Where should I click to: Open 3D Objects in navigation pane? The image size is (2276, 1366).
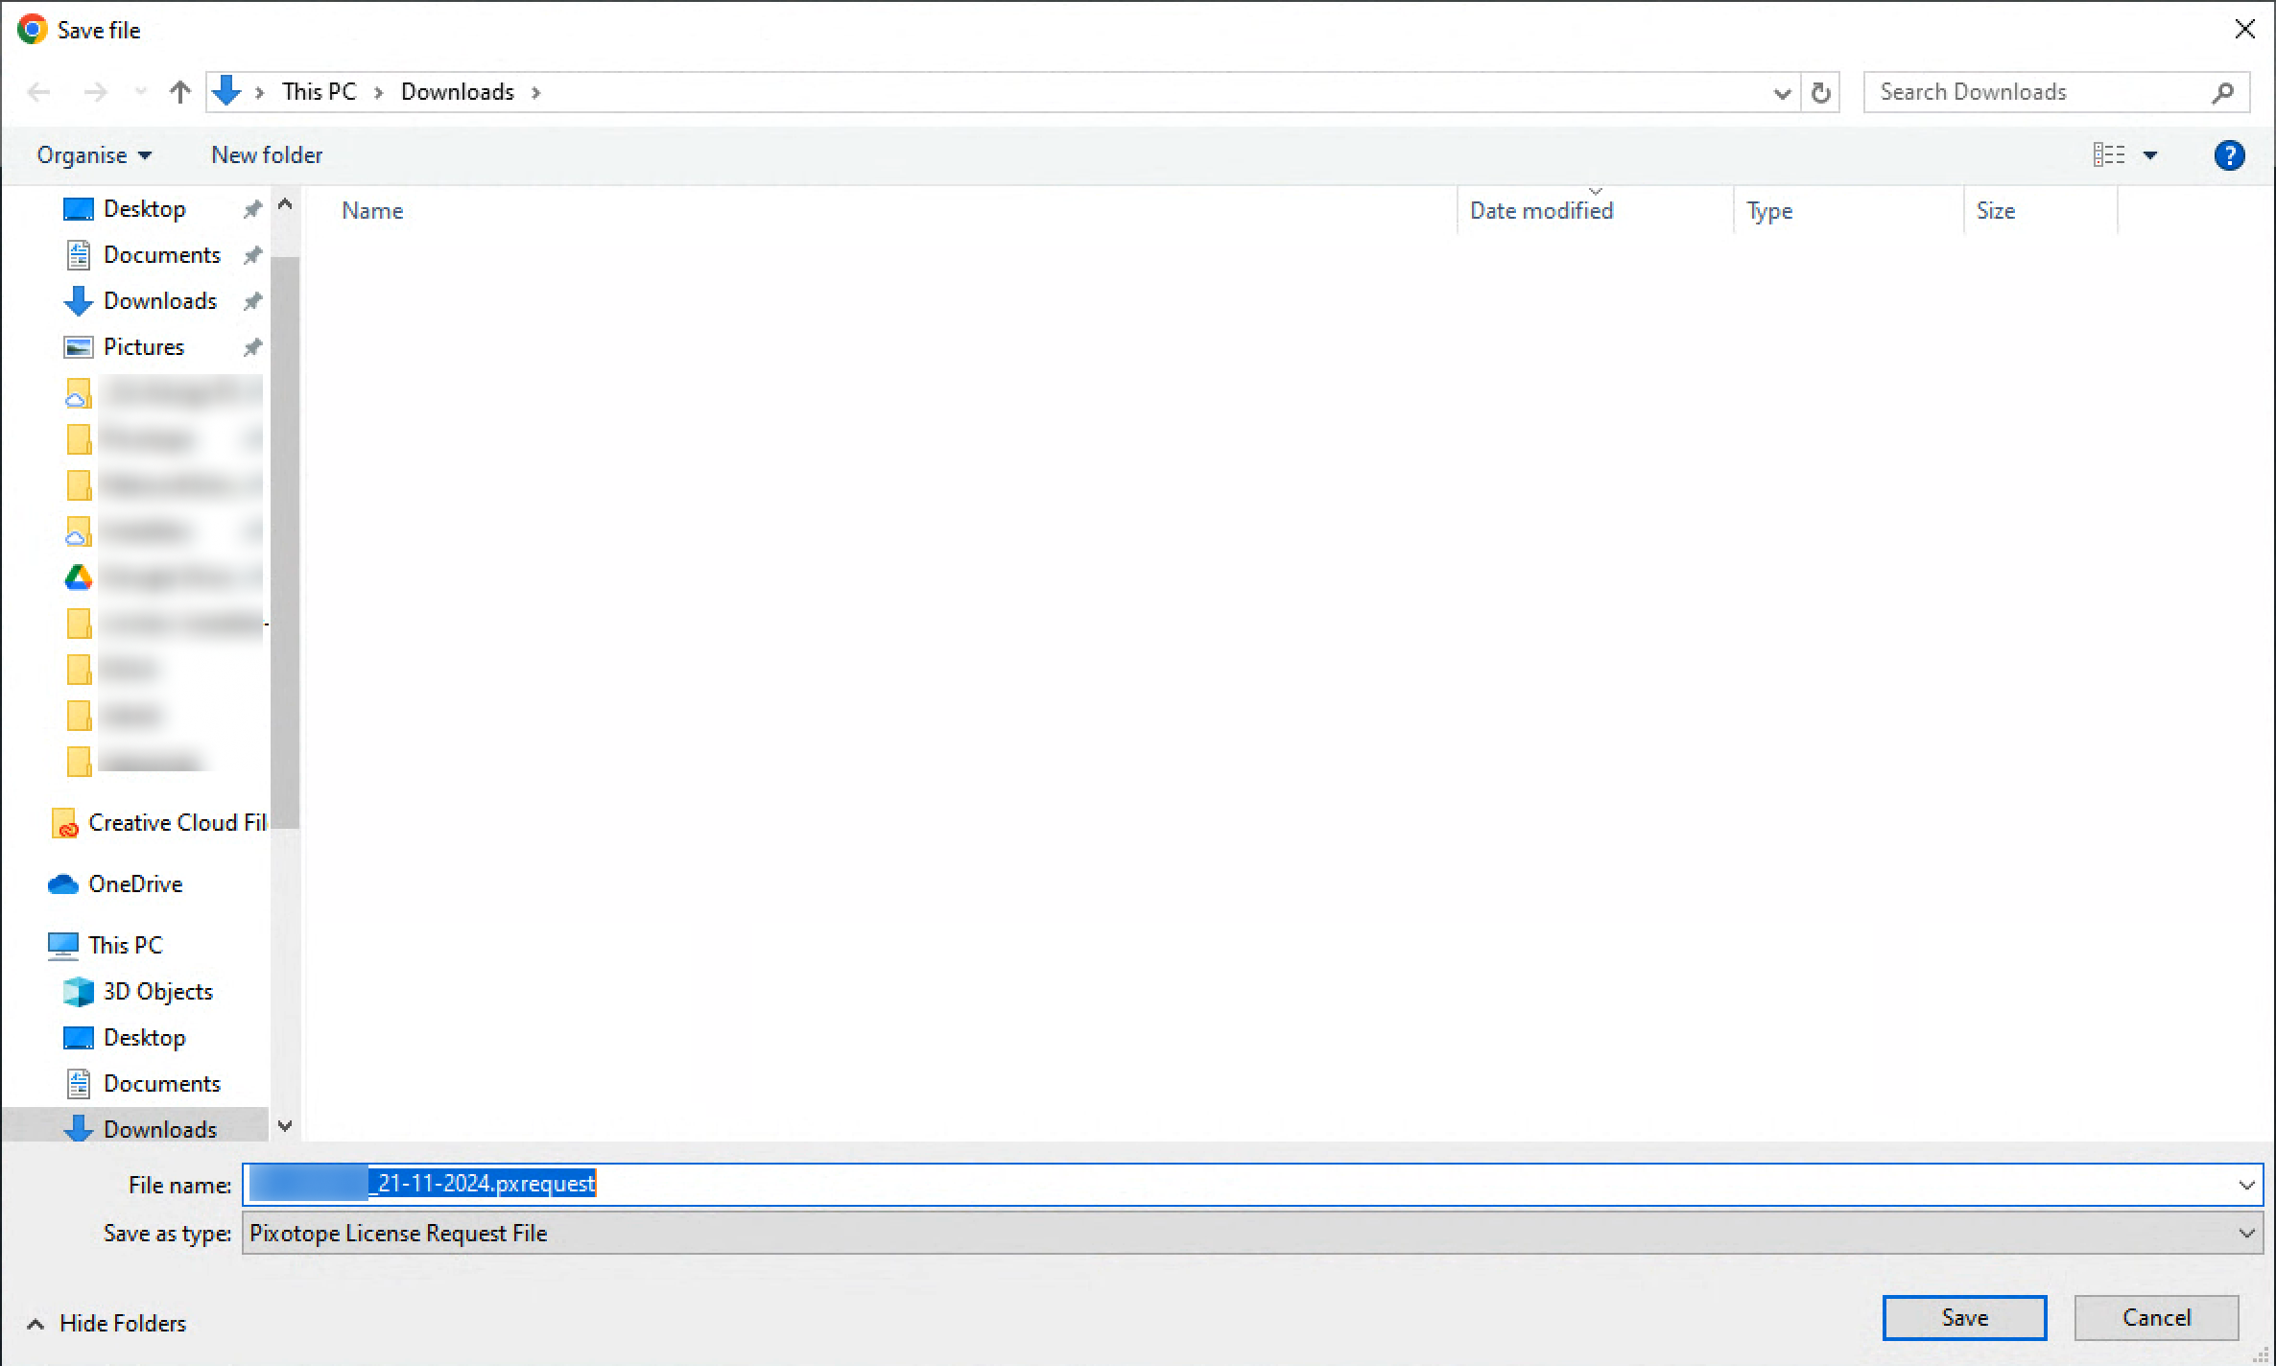pyautogui.click(x=157, y=991)
